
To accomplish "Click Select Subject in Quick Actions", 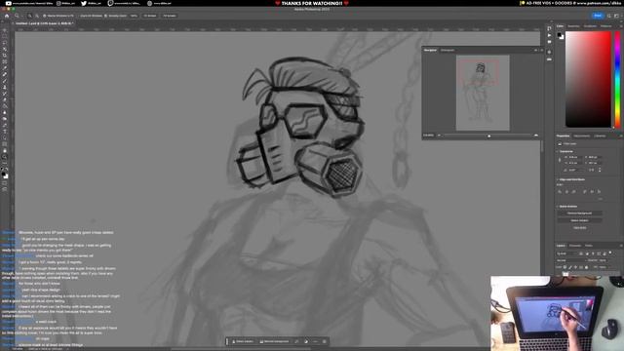I will pyautogui.click(x=579, y=220).
